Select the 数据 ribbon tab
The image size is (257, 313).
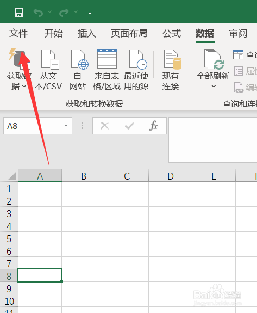tap(205, 33)
